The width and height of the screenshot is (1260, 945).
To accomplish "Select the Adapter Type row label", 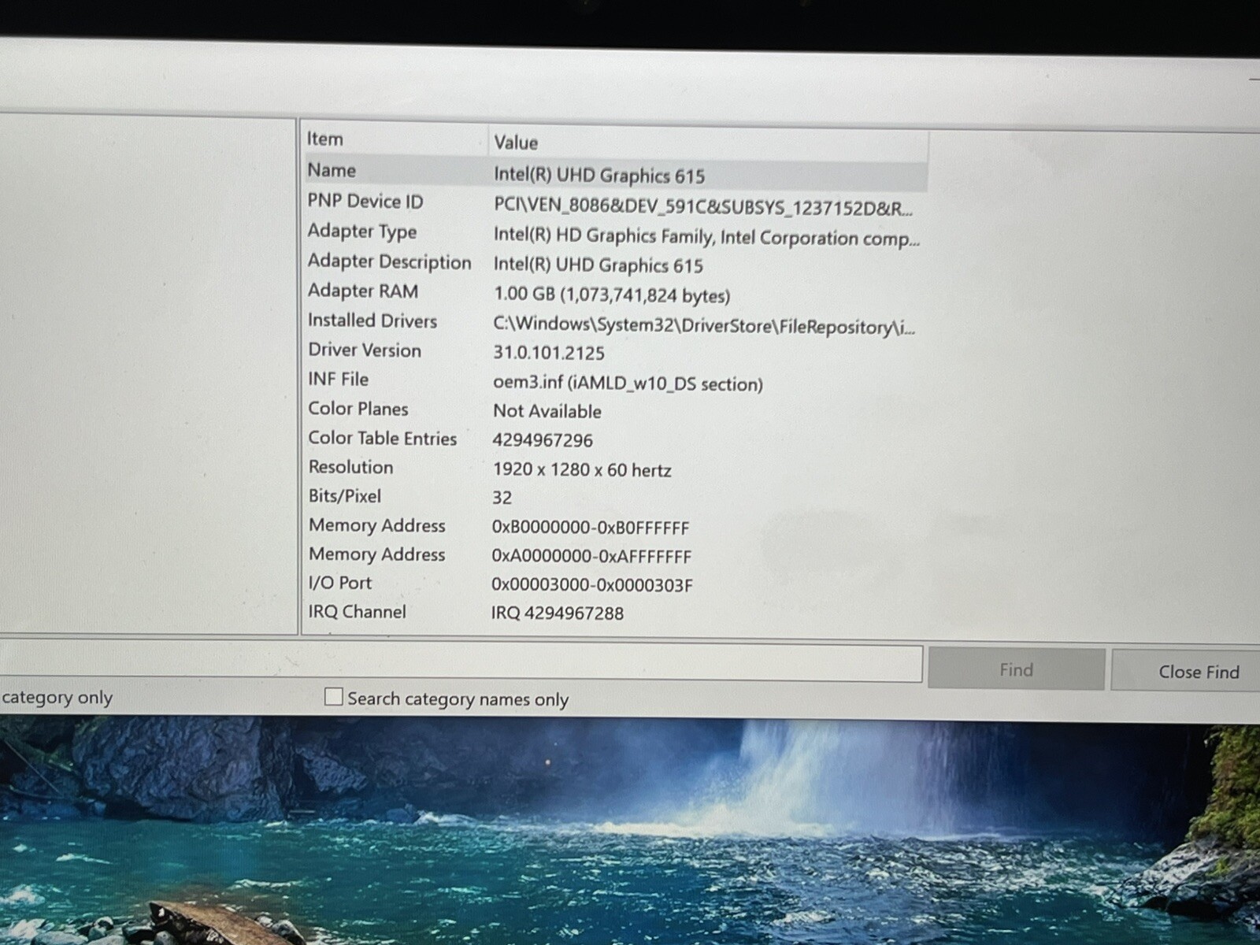I will click(361, 231).
